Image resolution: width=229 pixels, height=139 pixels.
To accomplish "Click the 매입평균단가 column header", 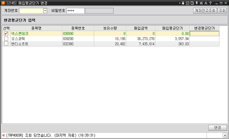I will (x=173, y=28).
